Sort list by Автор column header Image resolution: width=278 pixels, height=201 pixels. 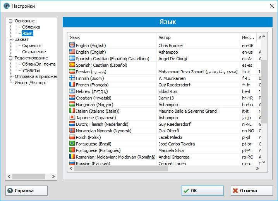click(x=198, y=37)
